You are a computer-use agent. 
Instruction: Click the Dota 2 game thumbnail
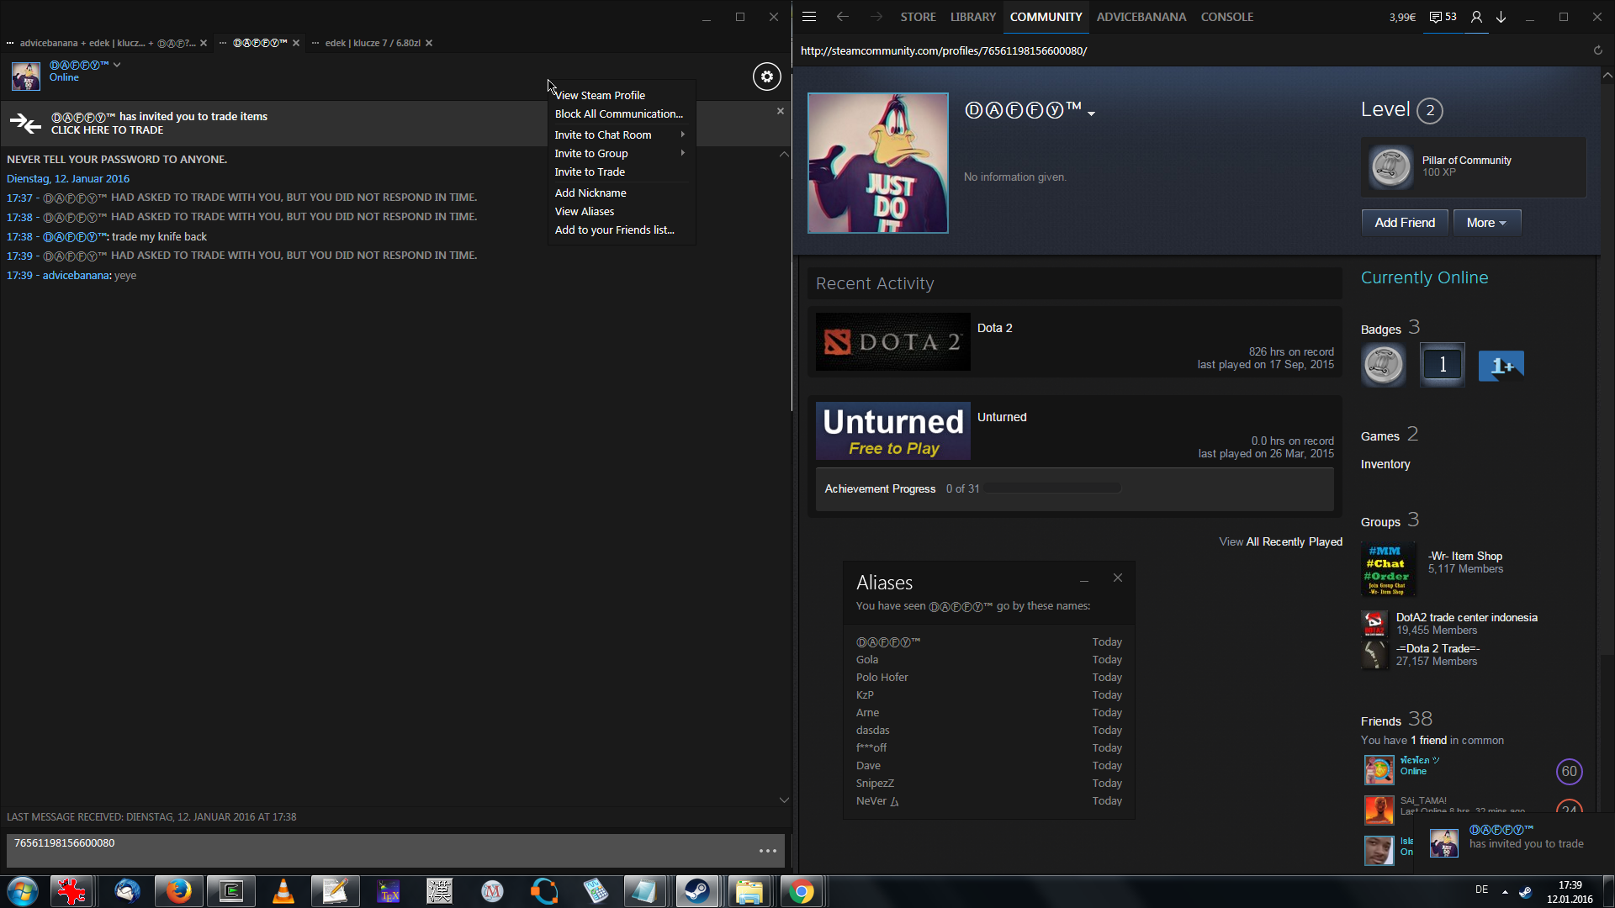(892, 342)
